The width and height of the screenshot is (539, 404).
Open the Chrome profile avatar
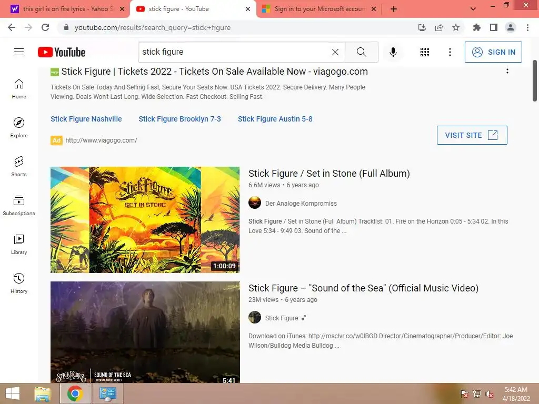coord(511,27)
